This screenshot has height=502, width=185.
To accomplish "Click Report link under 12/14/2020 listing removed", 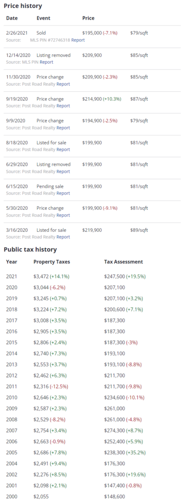I will coord(46,62).
